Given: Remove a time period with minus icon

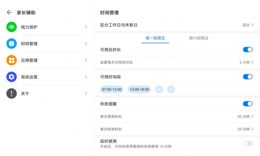Looking at the screenshot, I should (171, 90).
